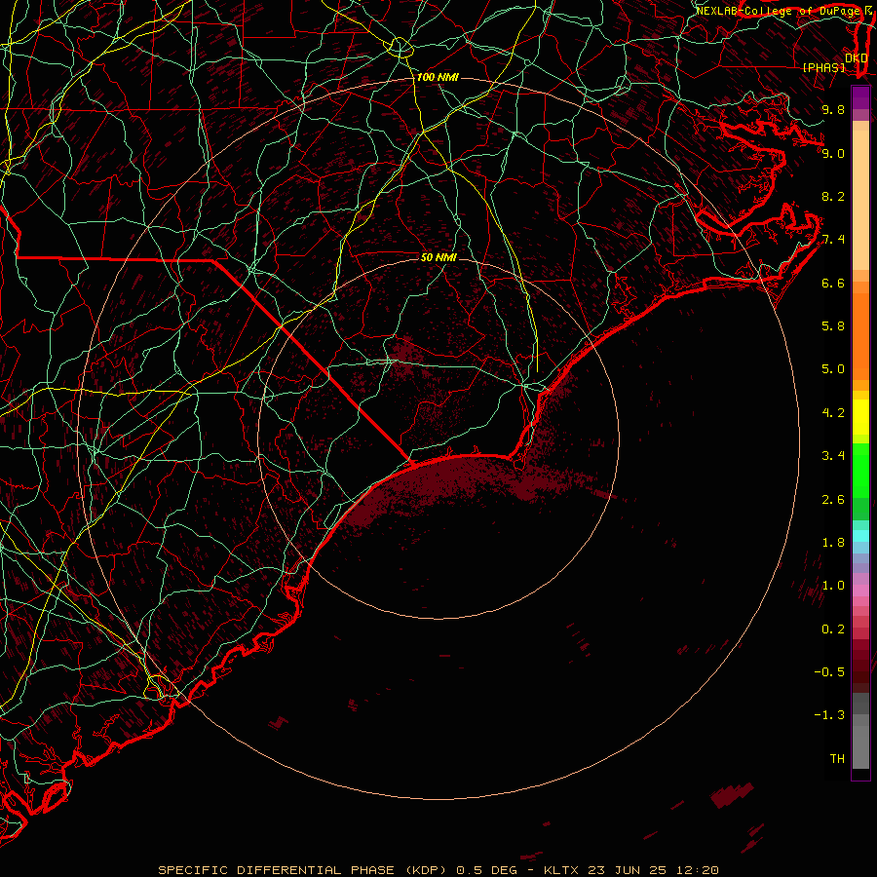Click the yellow interchange loop at the top of the map
877x877 pixels.
[x=400, y=47]
